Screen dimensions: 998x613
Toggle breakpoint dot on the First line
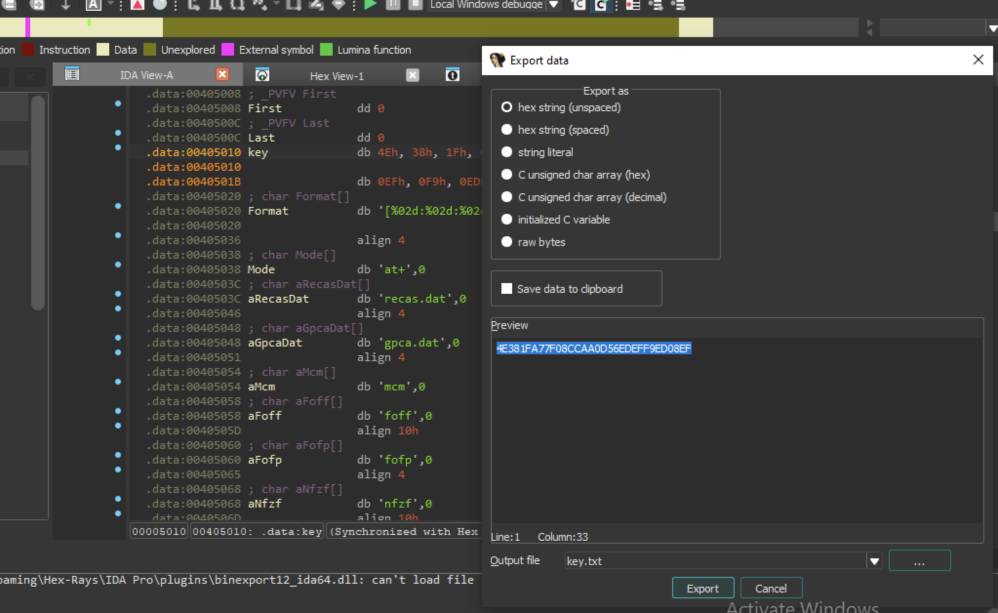pos(118,103)
